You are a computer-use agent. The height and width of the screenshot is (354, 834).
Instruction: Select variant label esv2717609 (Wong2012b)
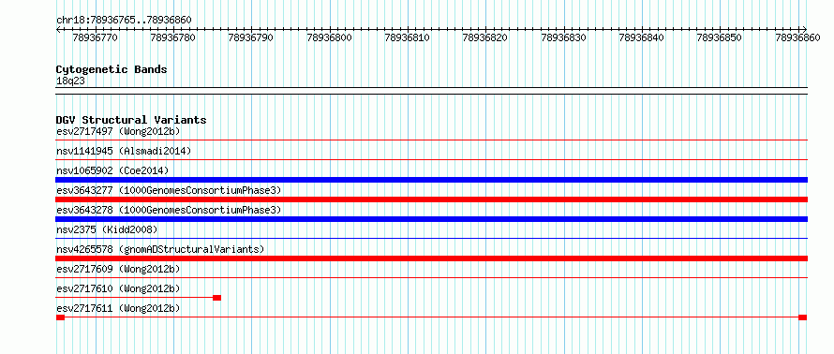[118, 269]
